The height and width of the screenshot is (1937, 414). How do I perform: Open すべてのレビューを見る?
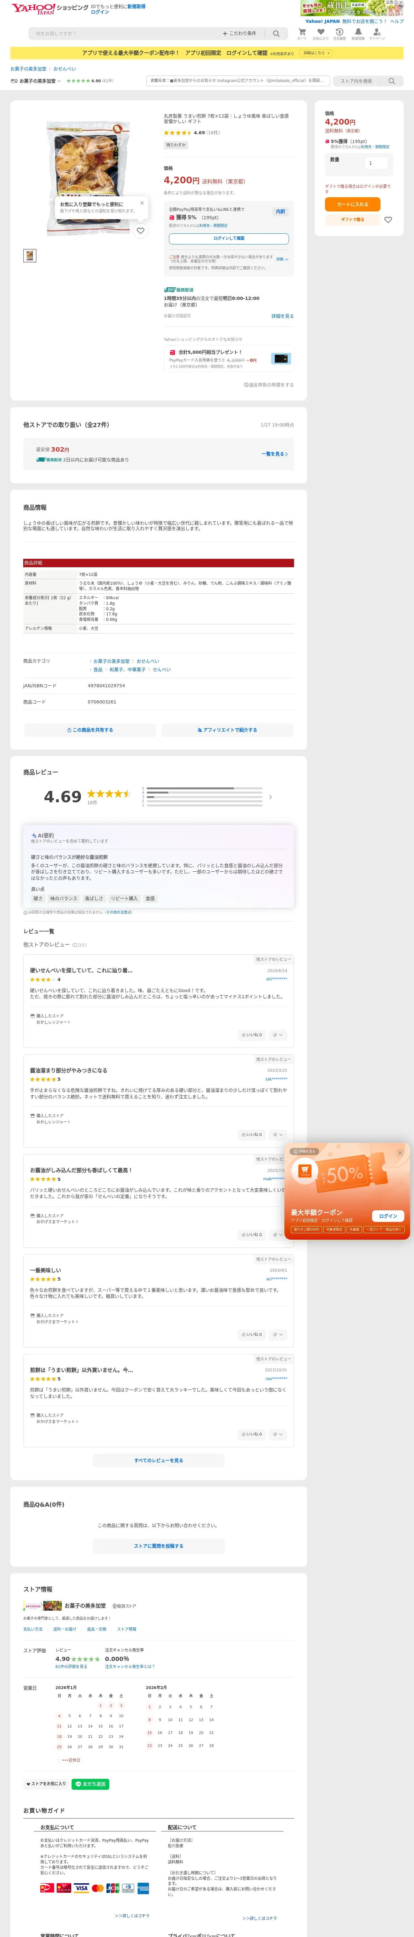159,1460
